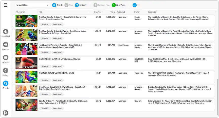The height and width of the screenshot is (118, 219).
Task: Go to Previous Page
Action: 102,5
